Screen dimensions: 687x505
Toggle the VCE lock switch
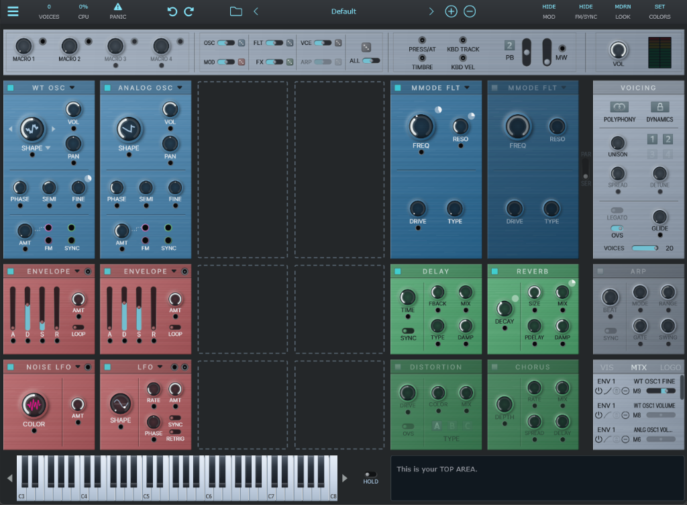coord(323,43)
